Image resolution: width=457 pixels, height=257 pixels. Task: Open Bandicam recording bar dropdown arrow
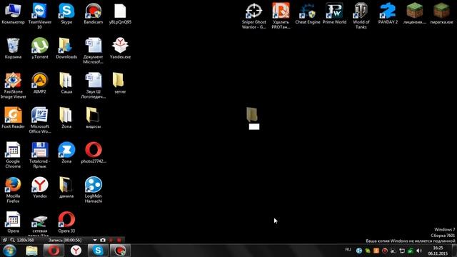coord(95,240)
